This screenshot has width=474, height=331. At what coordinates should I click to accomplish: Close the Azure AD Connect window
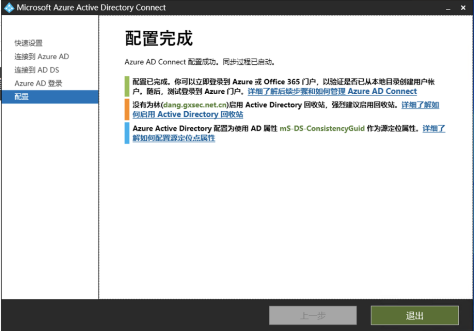pos(463,8)
